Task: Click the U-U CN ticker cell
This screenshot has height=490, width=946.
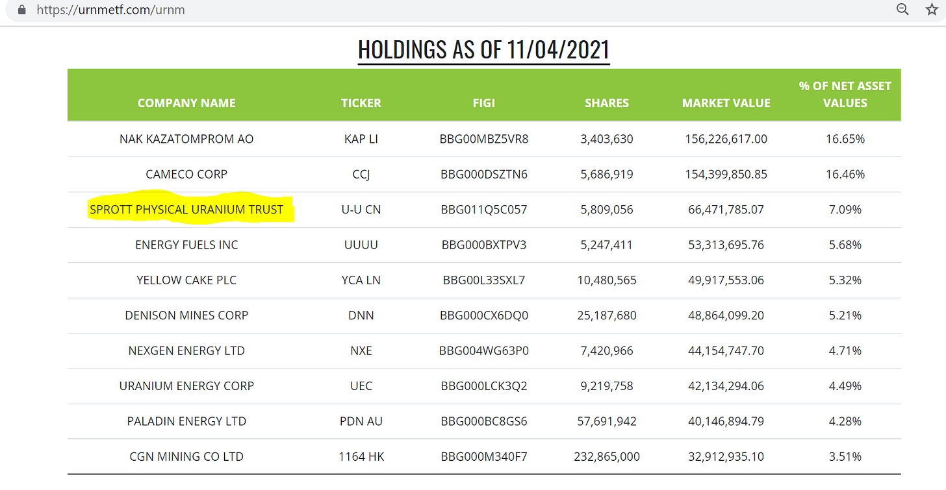Action: [361, 210]
